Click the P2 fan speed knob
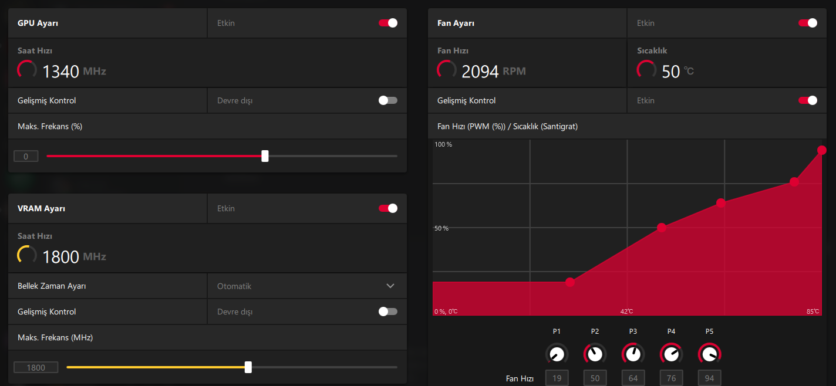Image resolution: width=836 pixels, height=386 pixels. pyautogui.click(x=595, y=354)
